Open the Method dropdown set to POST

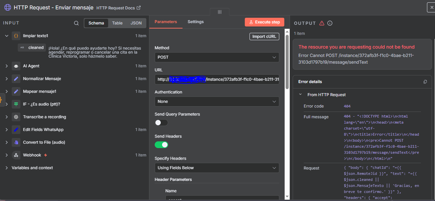pyautogui.click(x=217, y=57)
